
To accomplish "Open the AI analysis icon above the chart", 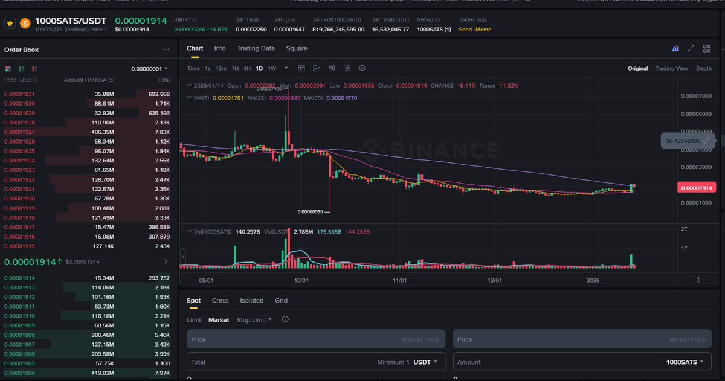I will 675,48.
